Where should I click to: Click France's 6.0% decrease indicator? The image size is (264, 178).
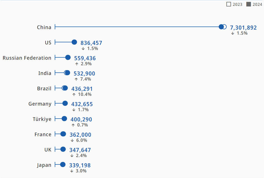79,140
